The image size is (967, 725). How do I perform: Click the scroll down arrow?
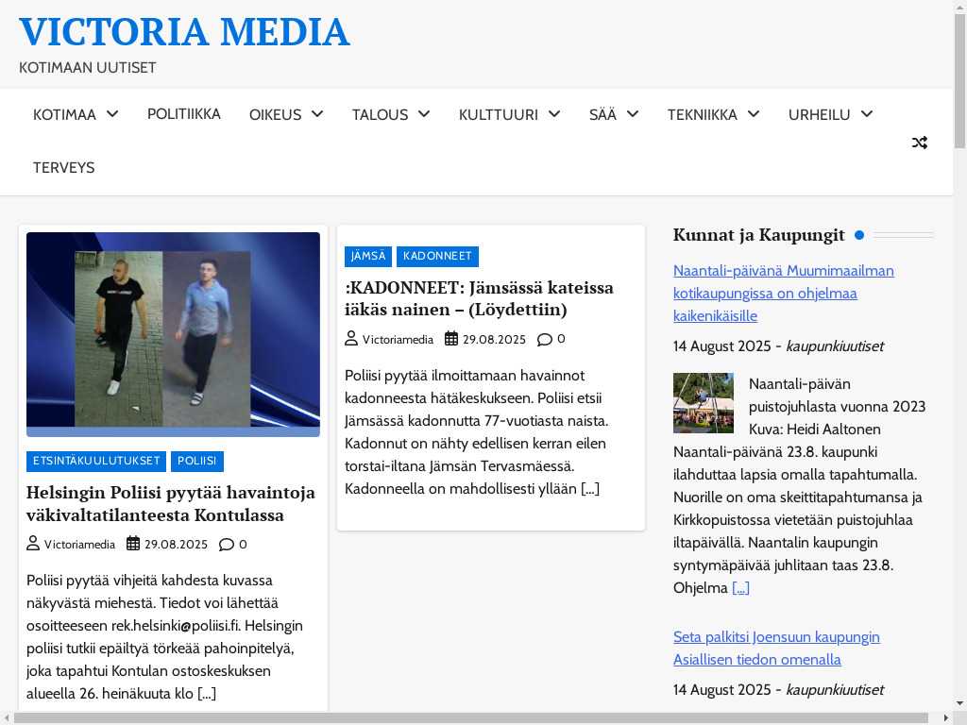(x=960, y=702)
